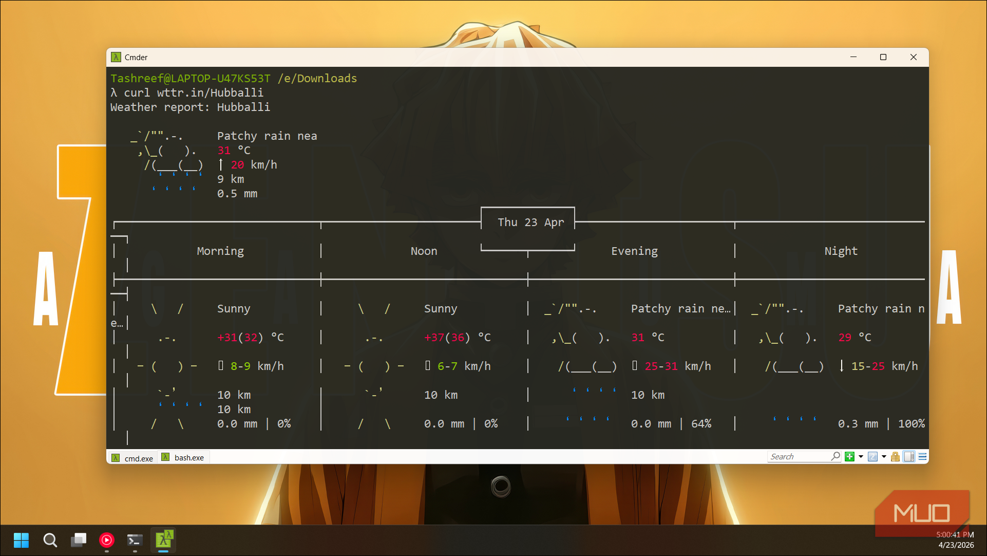Click the 'Tashreef@LAPTOP-U47KS53T' prompt text
This screenshot has height=556, width=987.
tap(191, 79)
